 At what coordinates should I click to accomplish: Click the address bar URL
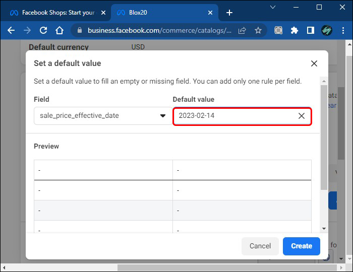click(x=159, y=30)
